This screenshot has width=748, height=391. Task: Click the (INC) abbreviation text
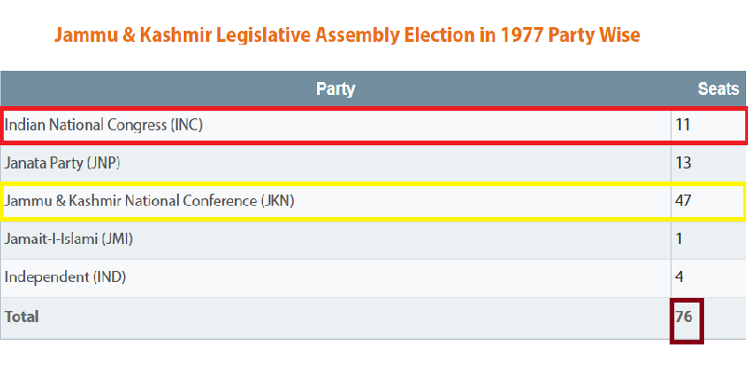tap(187, 125)
